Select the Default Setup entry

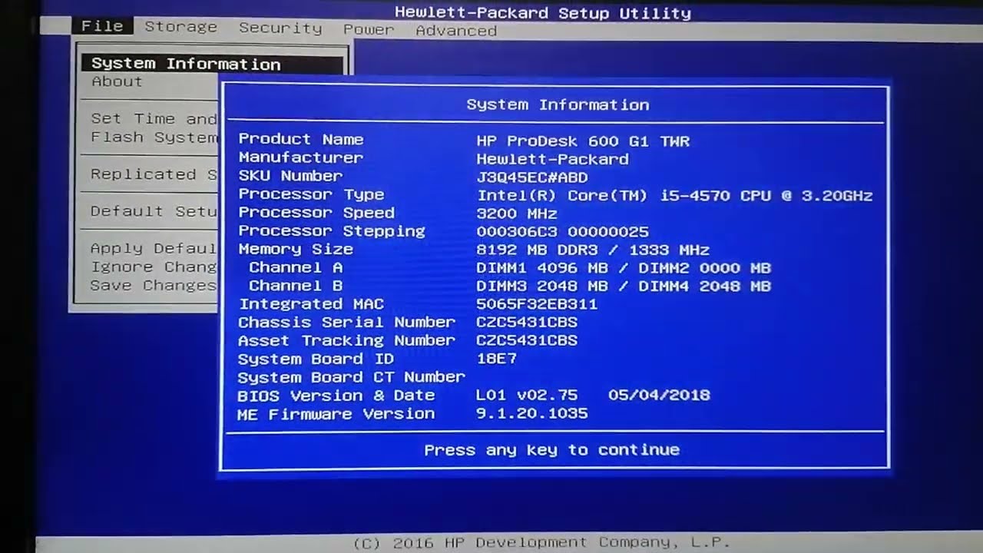pos(154,211)
